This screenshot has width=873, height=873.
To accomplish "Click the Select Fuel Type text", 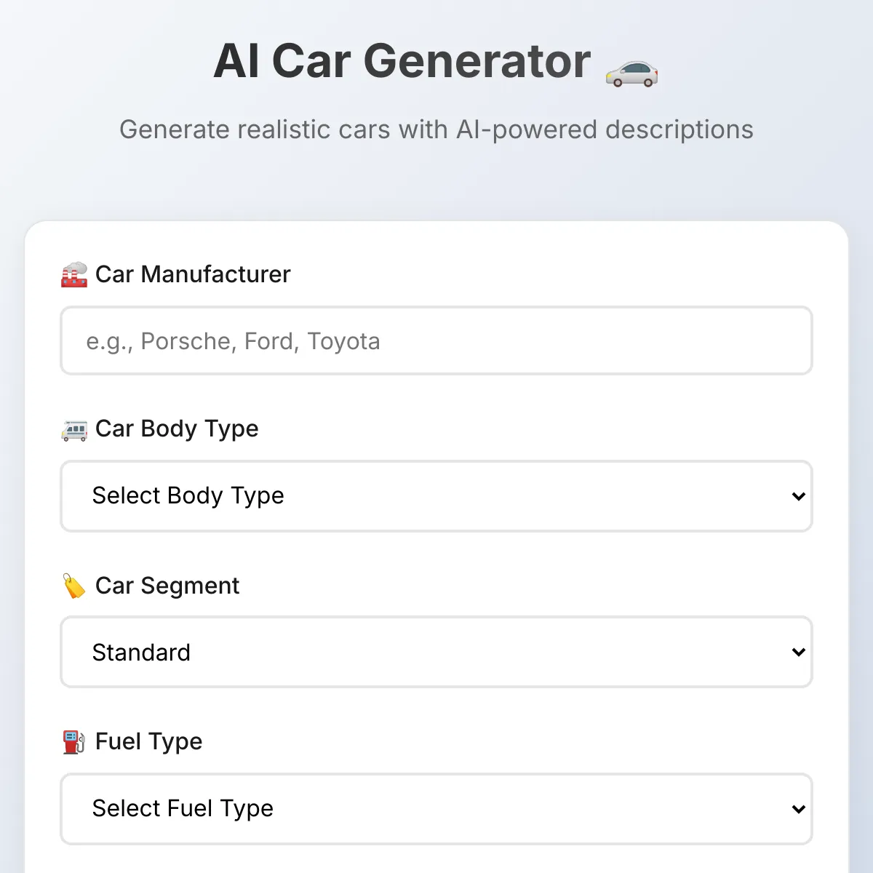I will (183, 808).
